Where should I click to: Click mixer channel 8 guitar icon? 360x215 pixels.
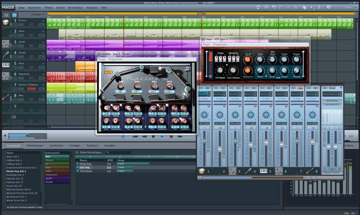point(310,171)
